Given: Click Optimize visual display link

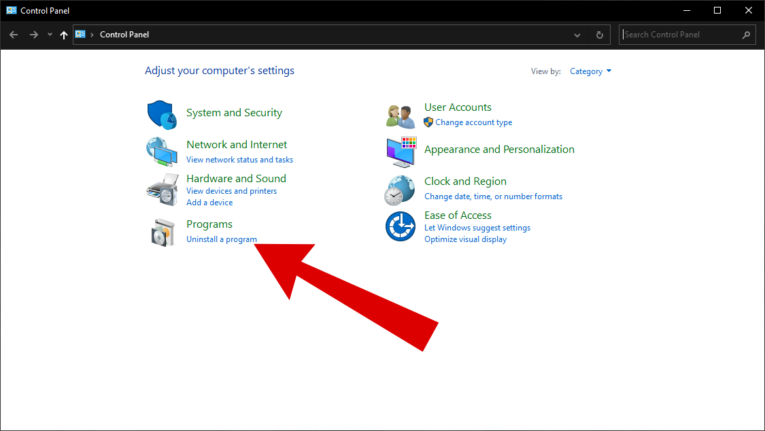Looking at the screenshot, I should click(465, 239).
